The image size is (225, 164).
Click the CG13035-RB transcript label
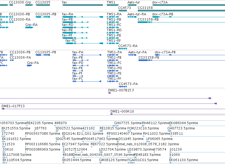coord(46,14)
